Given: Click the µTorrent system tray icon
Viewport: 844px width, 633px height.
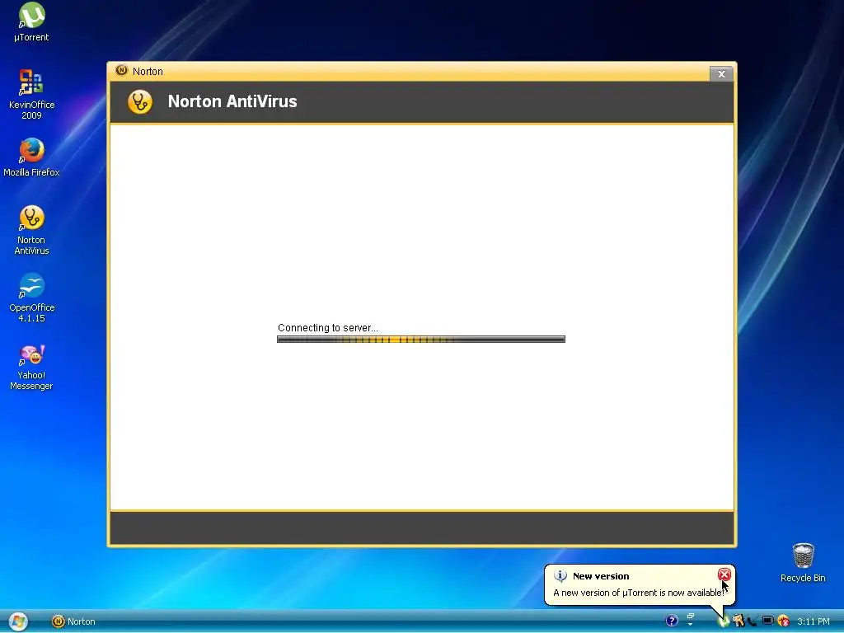Looking at the screenshot, I should (724, 621).
